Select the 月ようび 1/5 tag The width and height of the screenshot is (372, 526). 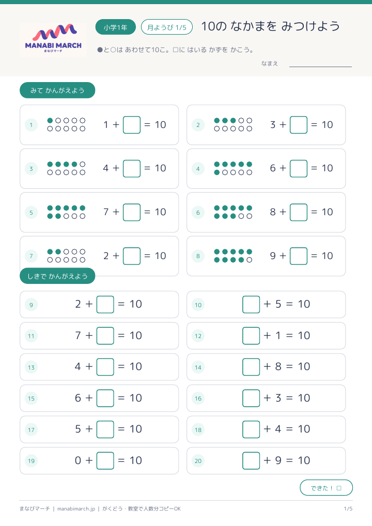click(x=167, y=27)
